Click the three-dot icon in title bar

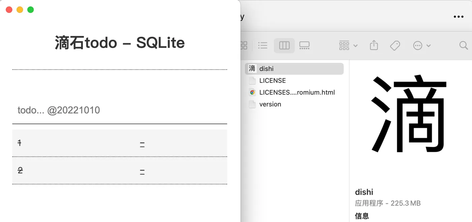[x=459, y=17]
